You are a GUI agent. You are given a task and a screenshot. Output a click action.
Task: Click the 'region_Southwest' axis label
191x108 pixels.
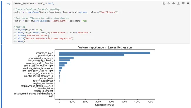coord(43,81)
